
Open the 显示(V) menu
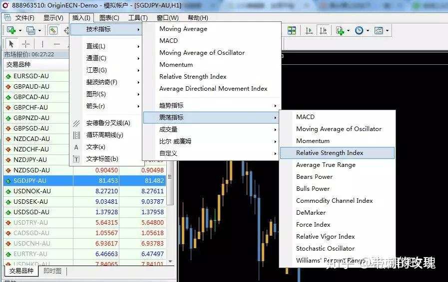pyautogui.click(x=53, y=18)
